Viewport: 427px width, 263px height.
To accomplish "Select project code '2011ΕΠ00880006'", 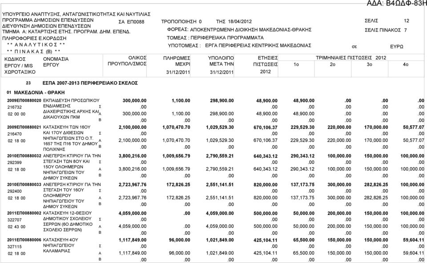I will pos(24,240).
